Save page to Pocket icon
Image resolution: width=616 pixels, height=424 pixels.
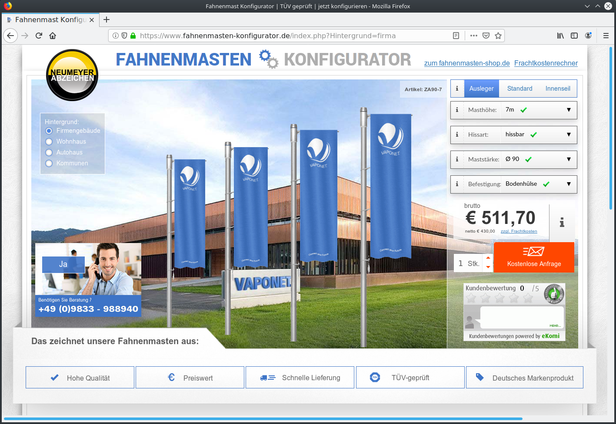coord(486,36)
